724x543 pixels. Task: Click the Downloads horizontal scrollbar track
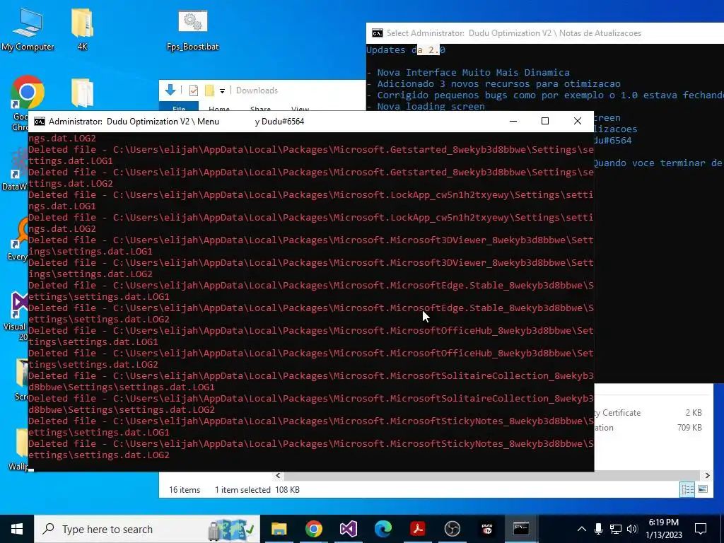point(492,475)
